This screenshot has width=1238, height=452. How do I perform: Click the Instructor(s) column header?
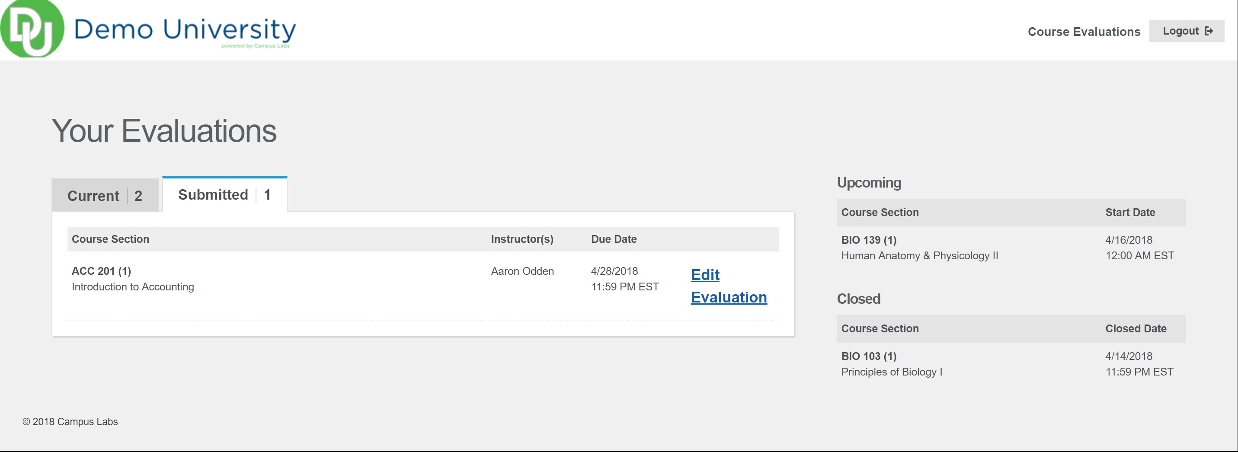click(521, 239)
